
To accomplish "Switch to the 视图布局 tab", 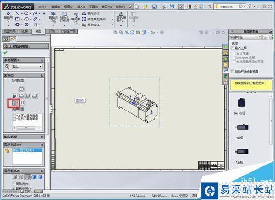I will (x=10, y=31).
